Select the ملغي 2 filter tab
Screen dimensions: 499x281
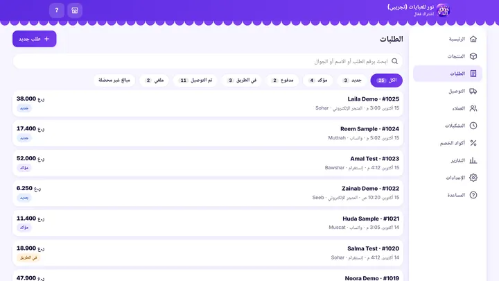154,80
